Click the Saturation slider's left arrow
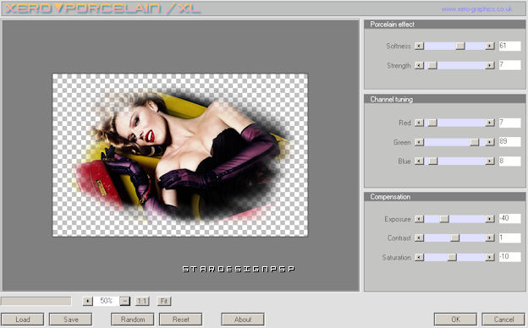The image size is (528, 328). coord(419,257)
